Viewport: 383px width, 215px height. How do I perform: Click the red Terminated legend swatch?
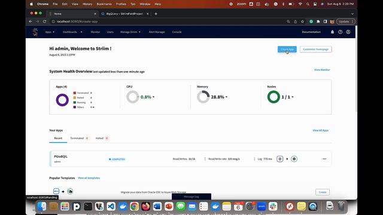point(75,93)
